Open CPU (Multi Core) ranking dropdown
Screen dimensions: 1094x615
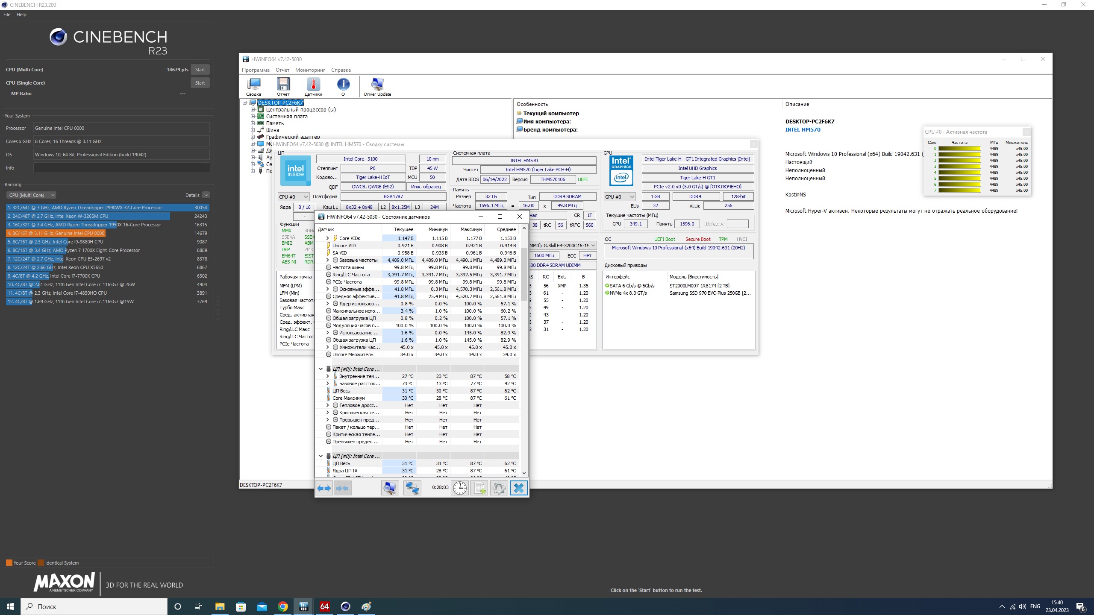[x=31, y=195]
